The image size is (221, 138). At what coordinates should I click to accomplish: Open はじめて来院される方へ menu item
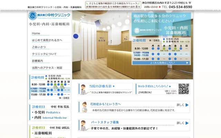[47, 40]
